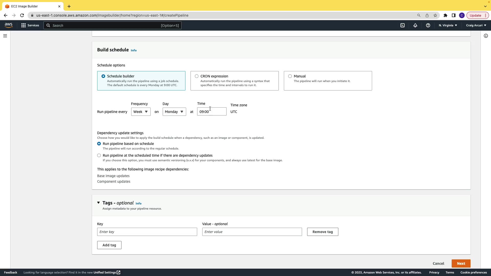Open the Craig Arcuri account menu
The width and height of the screenshot is (491, 276).
click(x=476, y=25)
